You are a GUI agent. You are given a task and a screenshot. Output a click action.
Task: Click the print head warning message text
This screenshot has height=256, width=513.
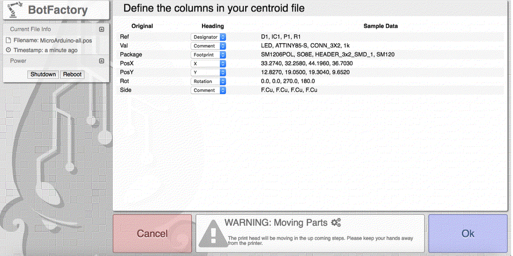[321, 241]
